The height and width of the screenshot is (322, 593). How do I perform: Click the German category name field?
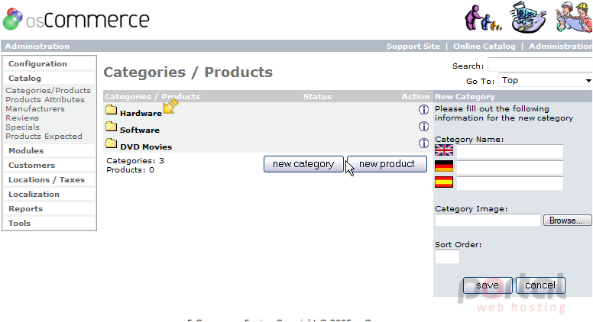pyautogui.click(x=510, y=167)
